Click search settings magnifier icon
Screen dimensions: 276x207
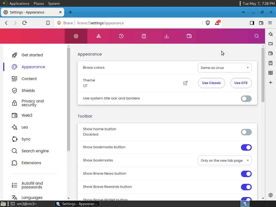click(x=257, y=36)
